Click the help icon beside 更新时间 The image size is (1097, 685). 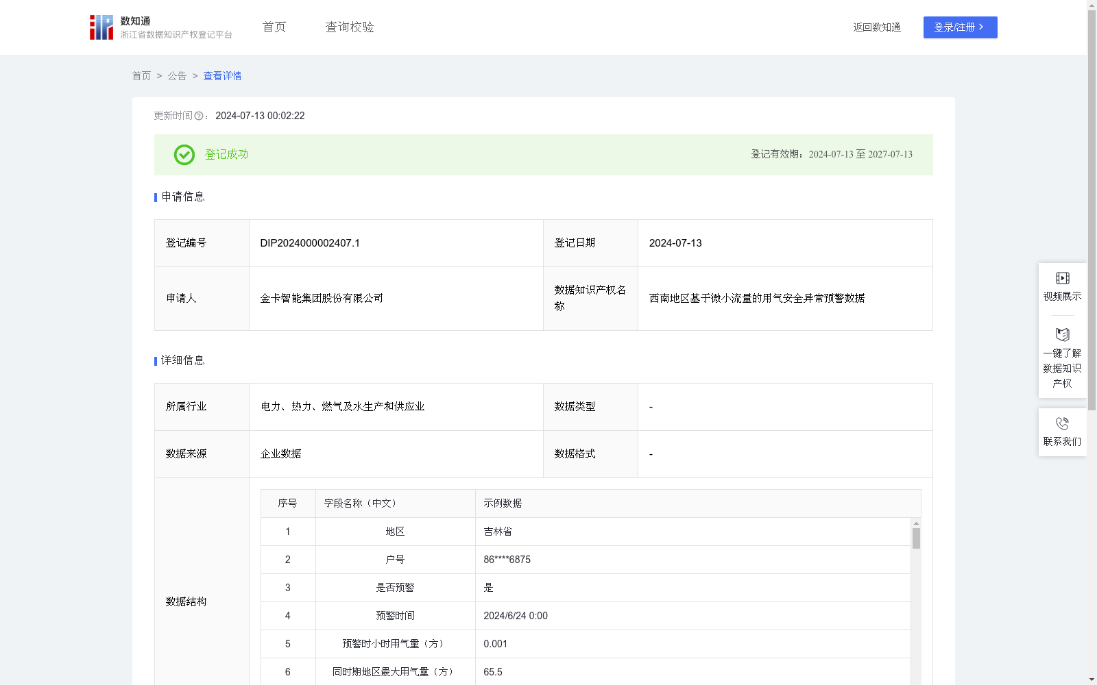pos(199,116)
